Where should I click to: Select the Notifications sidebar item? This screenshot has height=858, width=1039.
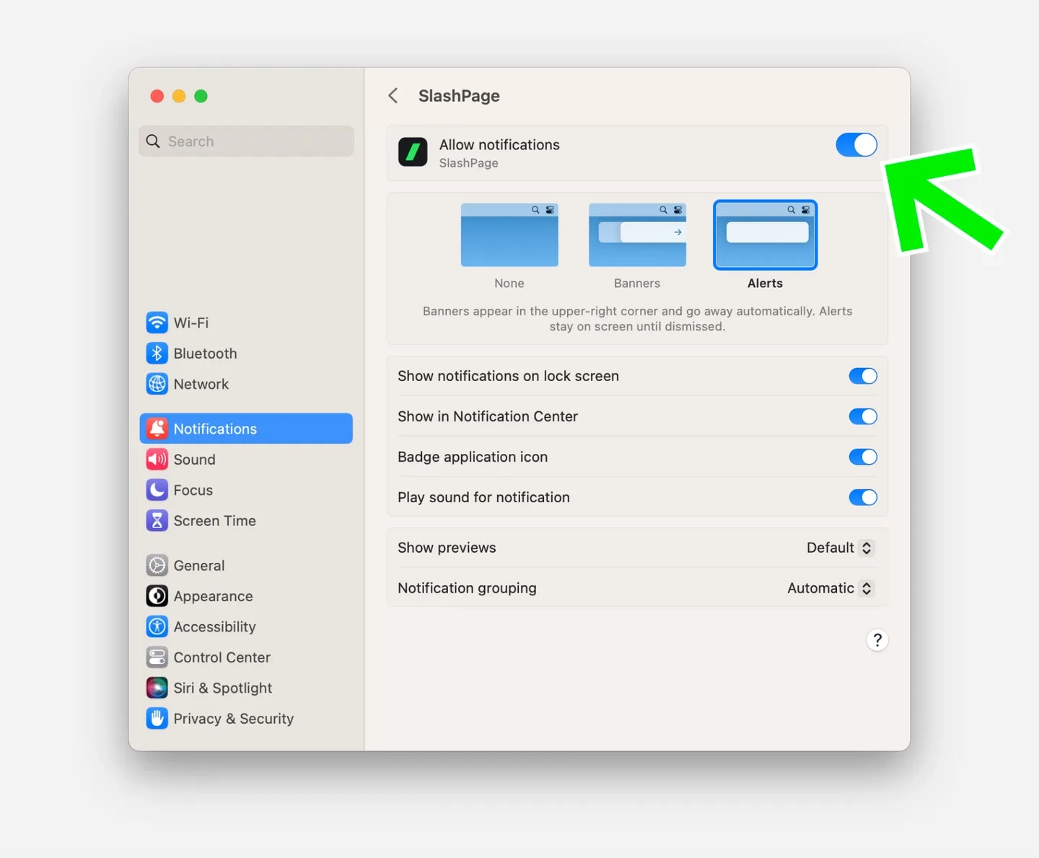click(x=245, y=429)
